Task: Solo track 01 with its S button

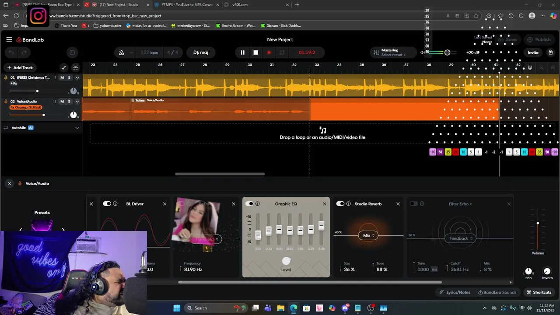Action: (69, 77)
